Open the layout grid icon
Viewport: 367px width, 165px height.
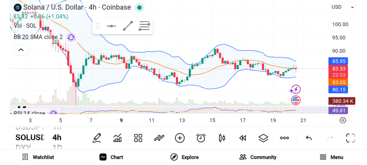click(138, 138)
